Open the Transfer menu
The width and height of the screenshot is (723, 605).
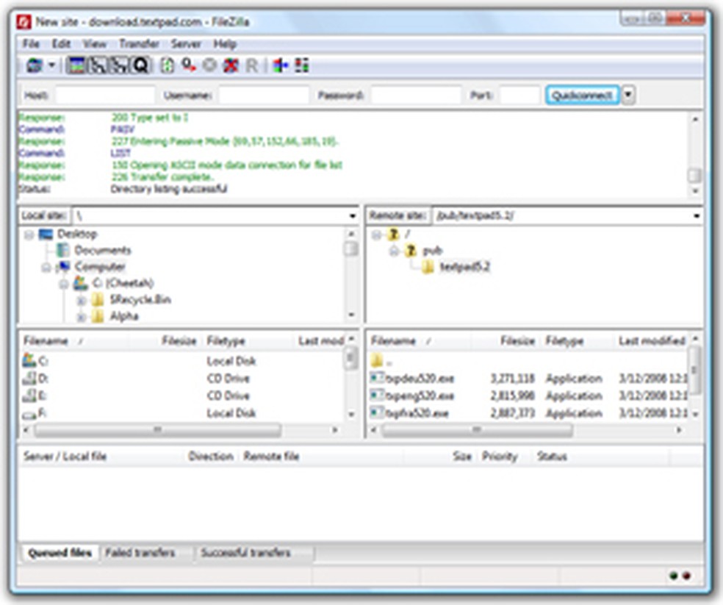point(140,44)
